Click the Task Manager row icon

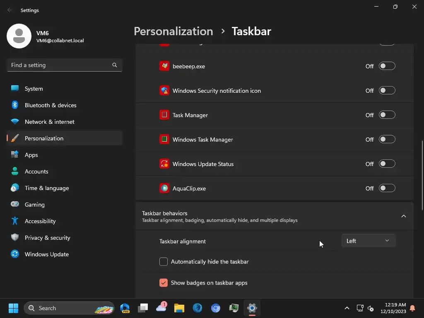tap(164, 115)
